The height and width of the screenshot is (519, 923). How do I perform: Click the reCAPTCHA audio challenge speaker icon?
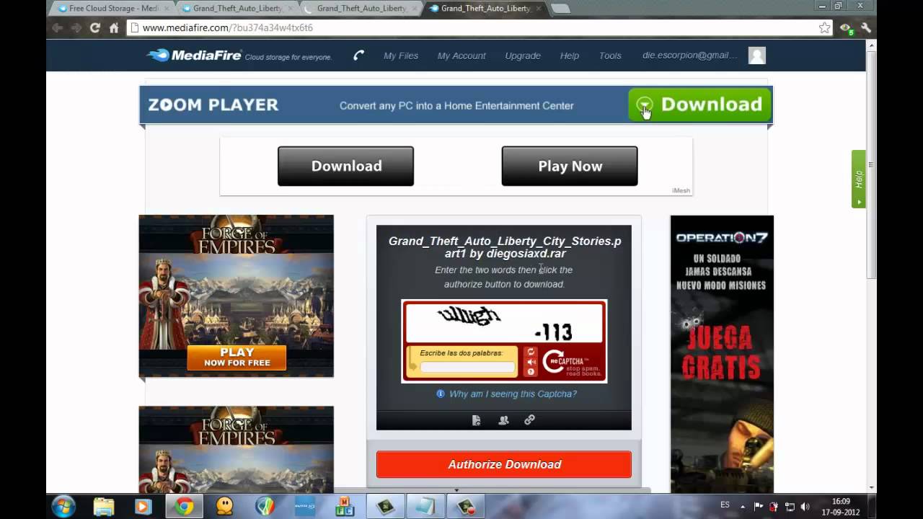tap(531, 362)
